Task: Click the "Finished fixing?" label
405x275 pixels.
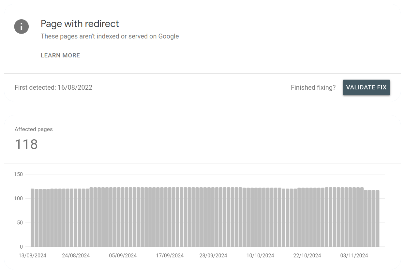Action: [313, 87]
